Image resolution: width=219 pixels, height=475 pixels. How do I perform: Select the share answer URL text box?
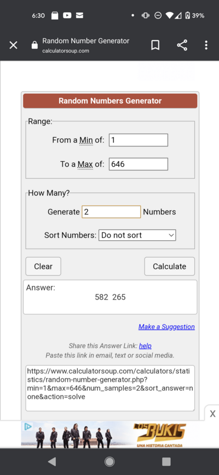click(x=110, y=388)
